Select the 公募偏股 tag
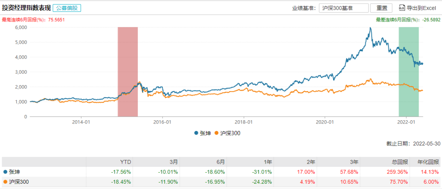The image size is (442, 189). click(67, 8)
